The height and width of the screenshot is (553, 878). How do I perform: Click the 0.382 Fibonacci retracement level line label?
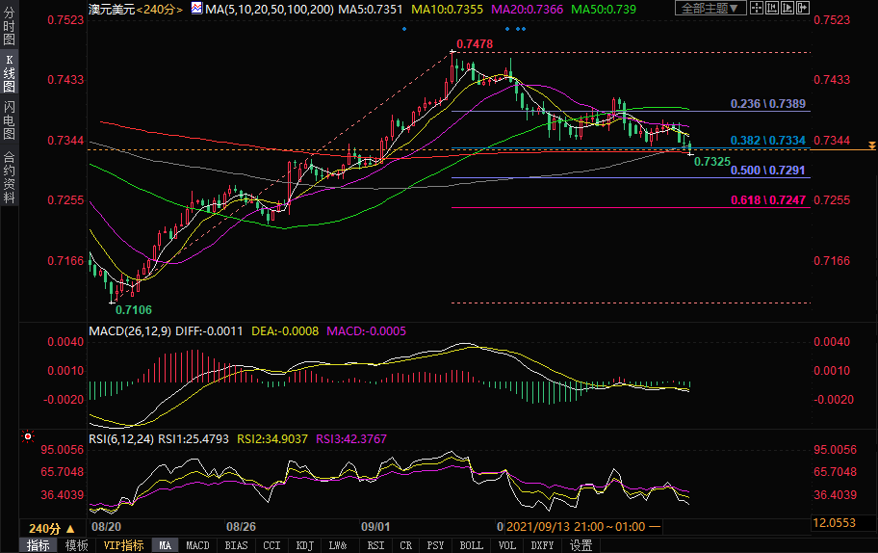pos(767,141)
